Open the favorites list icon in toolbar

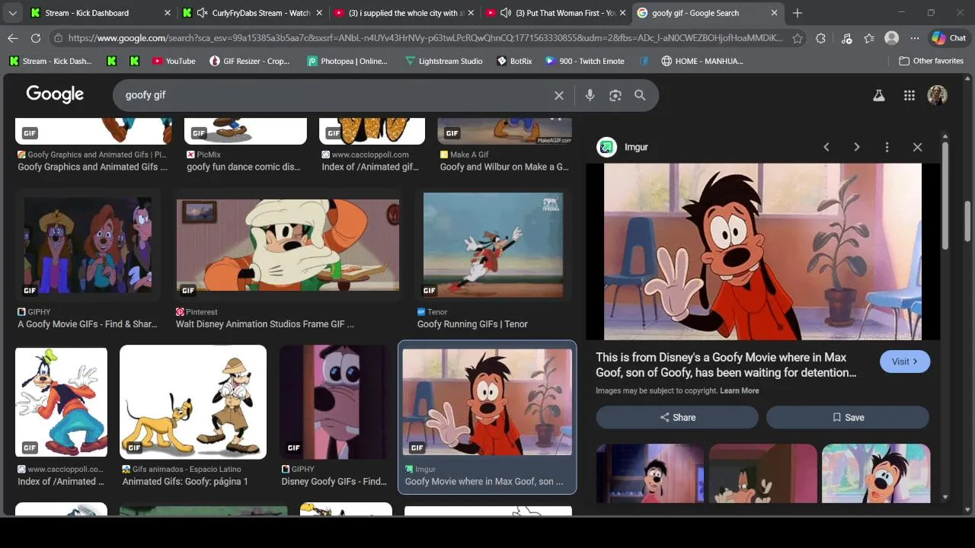point(869,38)
